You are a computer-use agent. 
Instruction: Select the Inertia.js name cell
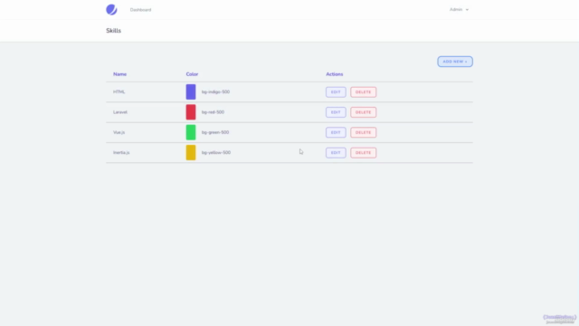(121, 153)
